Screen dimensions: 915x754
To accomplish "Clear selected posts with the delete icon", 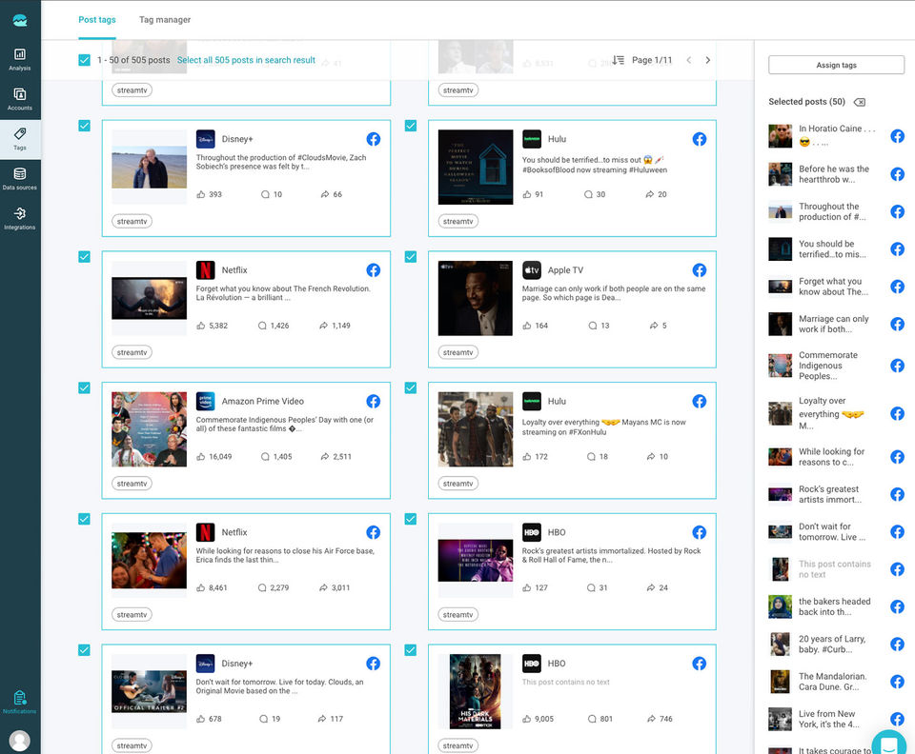I will (860, 102).
